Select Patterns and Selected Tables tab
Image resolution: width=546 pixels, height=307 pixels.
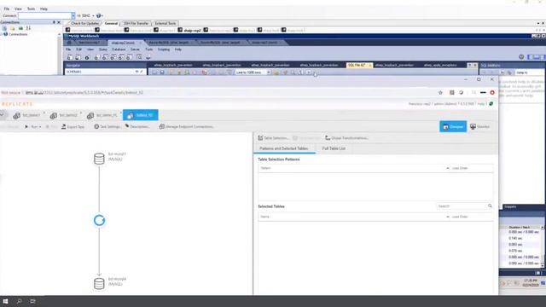pyautogui.click(x=284, y=148)
